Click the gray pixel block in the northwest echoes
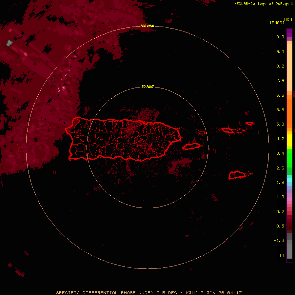Viewport: 295px width, 295px height. pos(9,43)
